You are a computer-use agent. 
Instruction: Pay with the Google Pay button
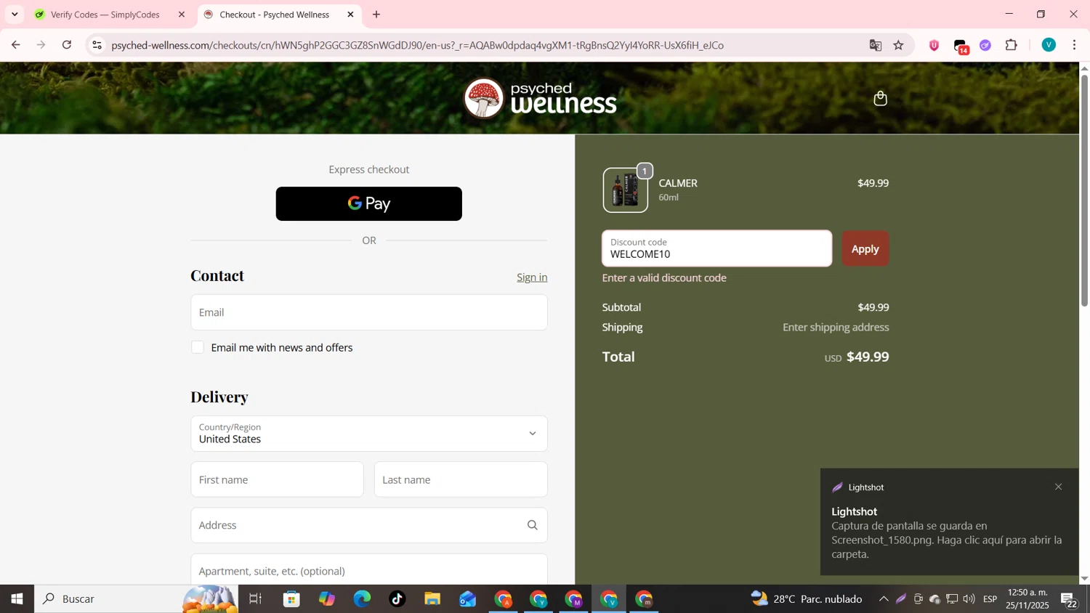pos(369,204)
